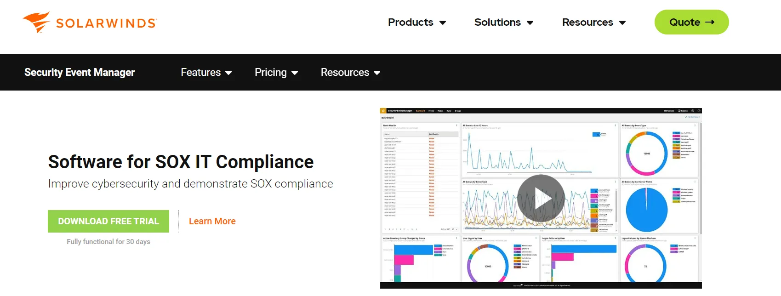Open the Features submenu
The image size is (781, 296).
[x=201, y=72]
